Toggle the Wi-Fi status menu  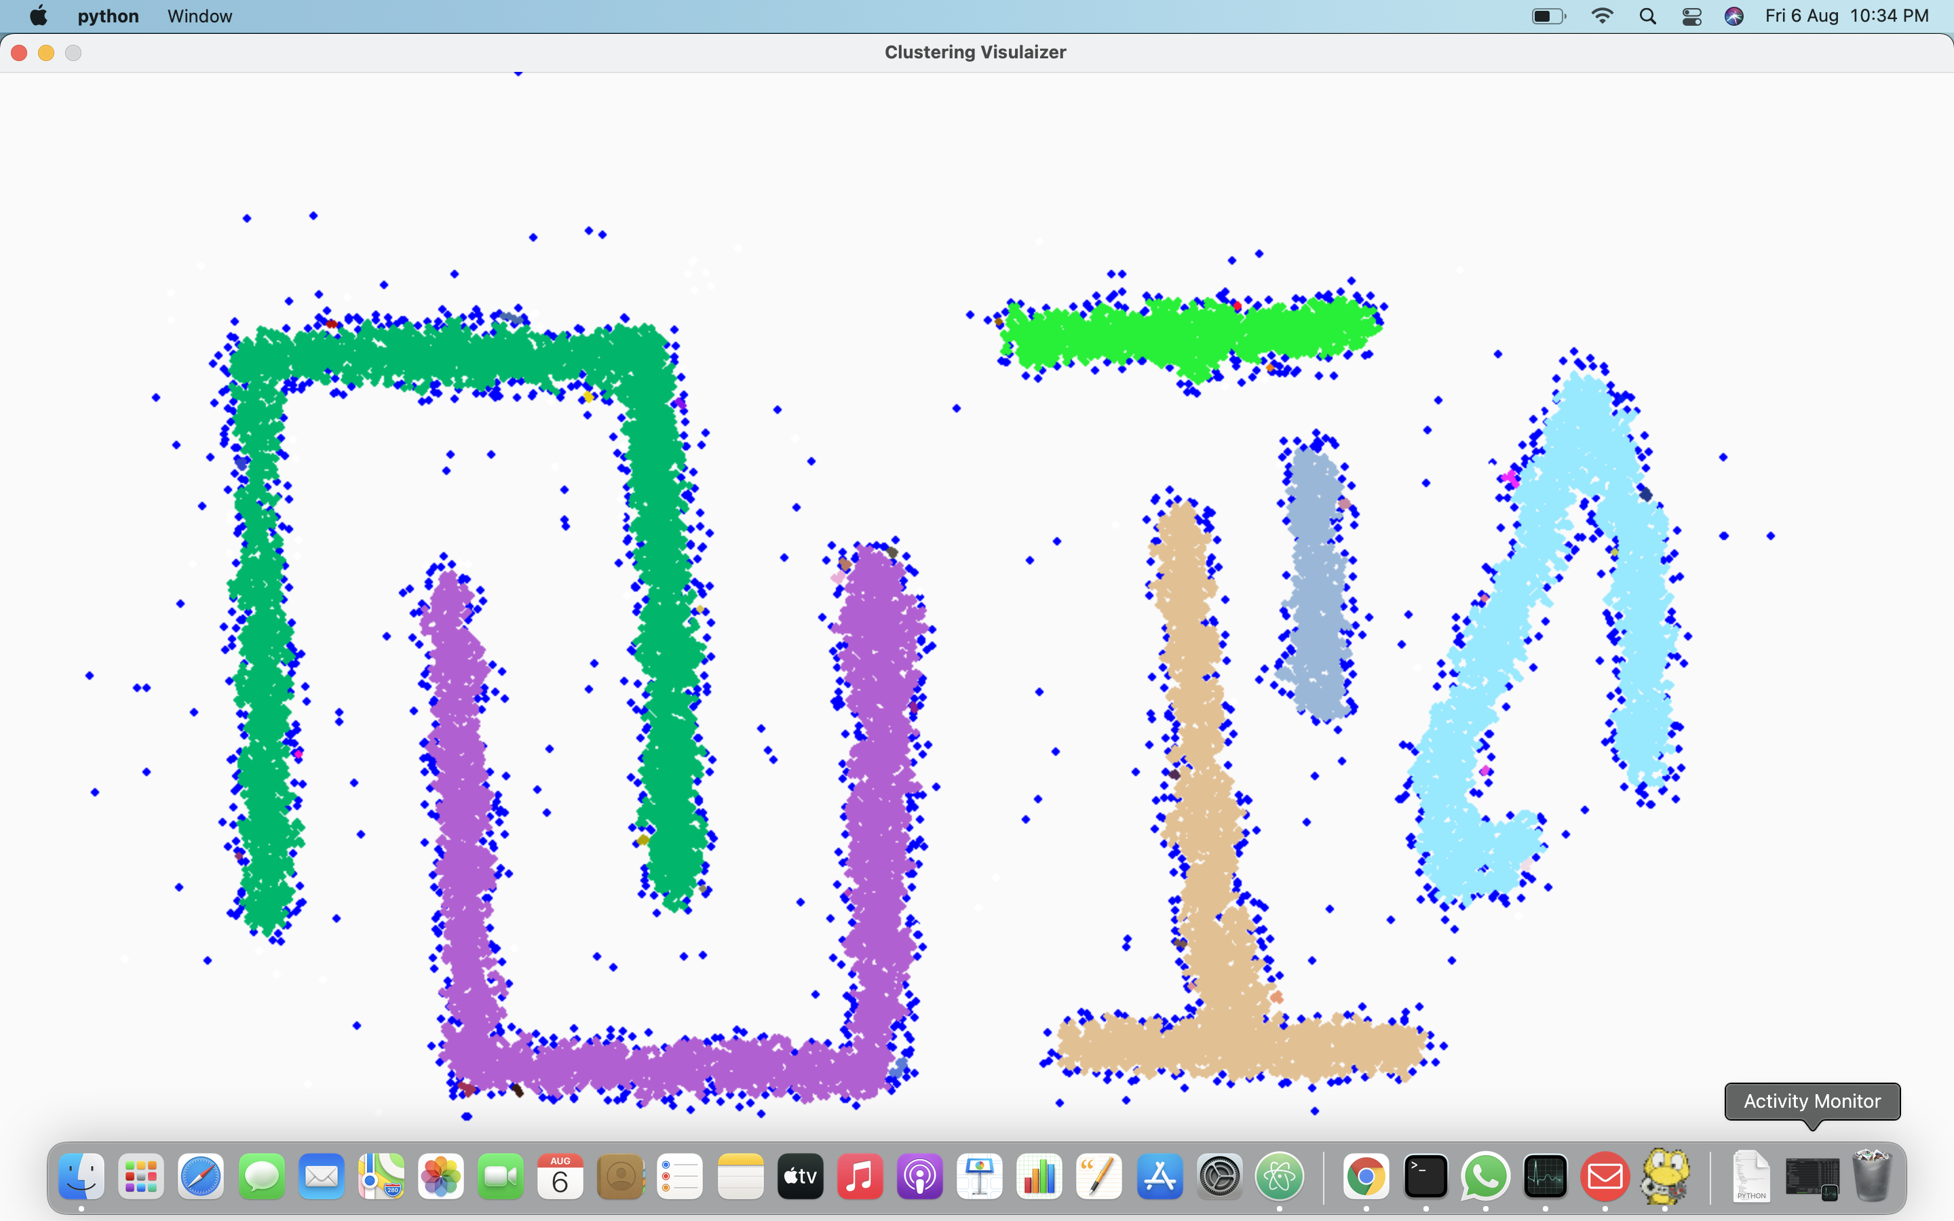1602,16
